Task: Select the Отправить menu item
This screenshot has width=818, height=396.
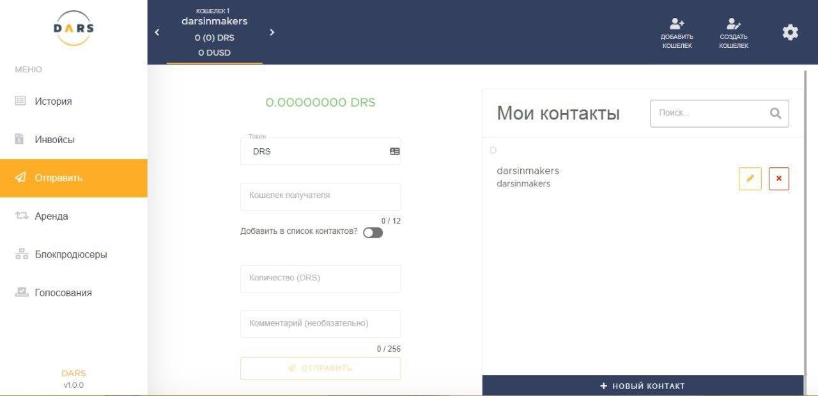Action: click(x=73, y=178)
